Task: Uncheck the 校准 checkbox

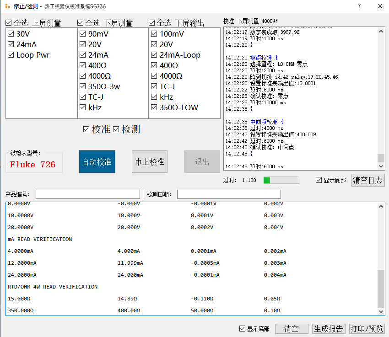Action: tap(86, 129)
